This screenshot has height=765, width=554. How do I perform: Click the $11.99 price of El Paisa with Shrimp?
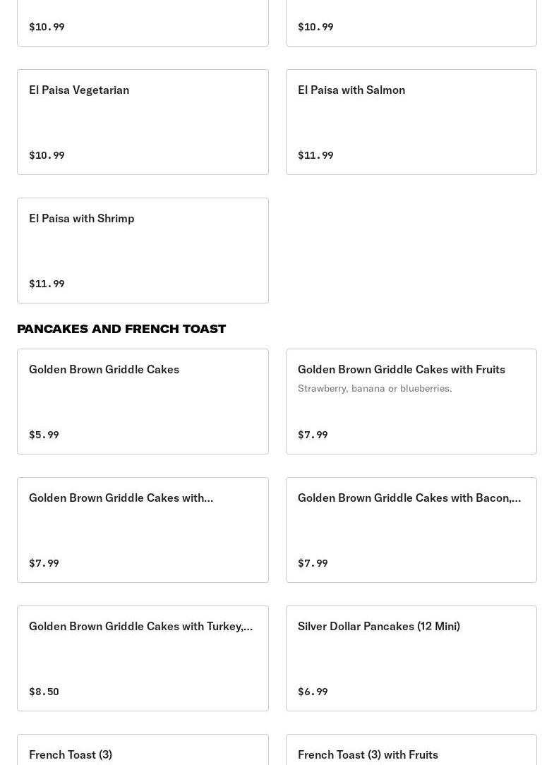pos(47,284)
